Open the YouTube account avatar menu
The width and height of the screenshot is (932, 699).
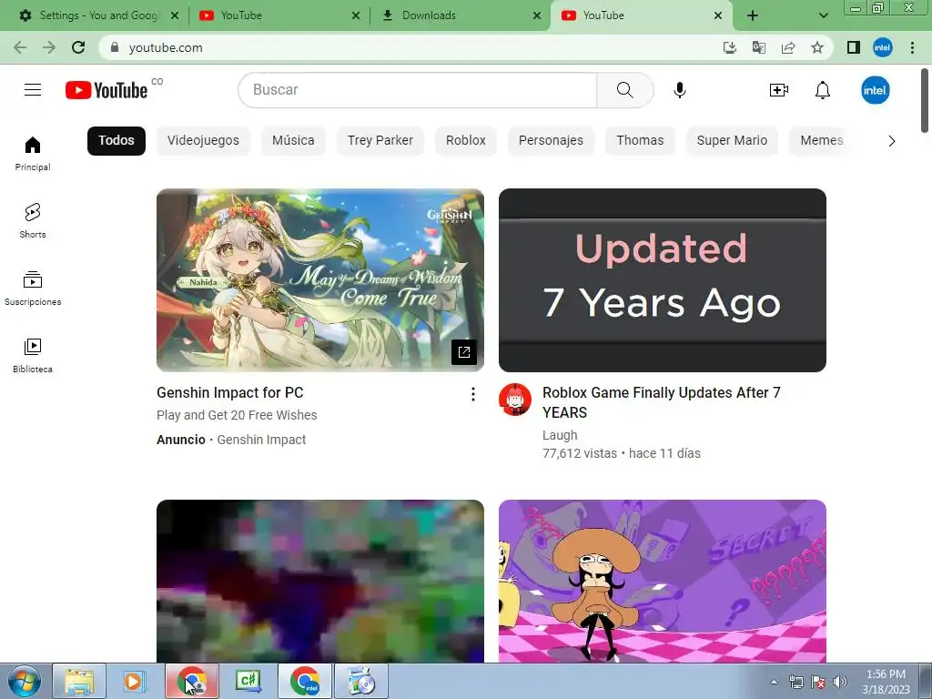tap(875, 90)
